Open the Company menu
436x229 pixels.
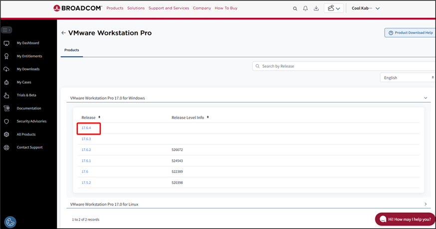tap(202, 8)
